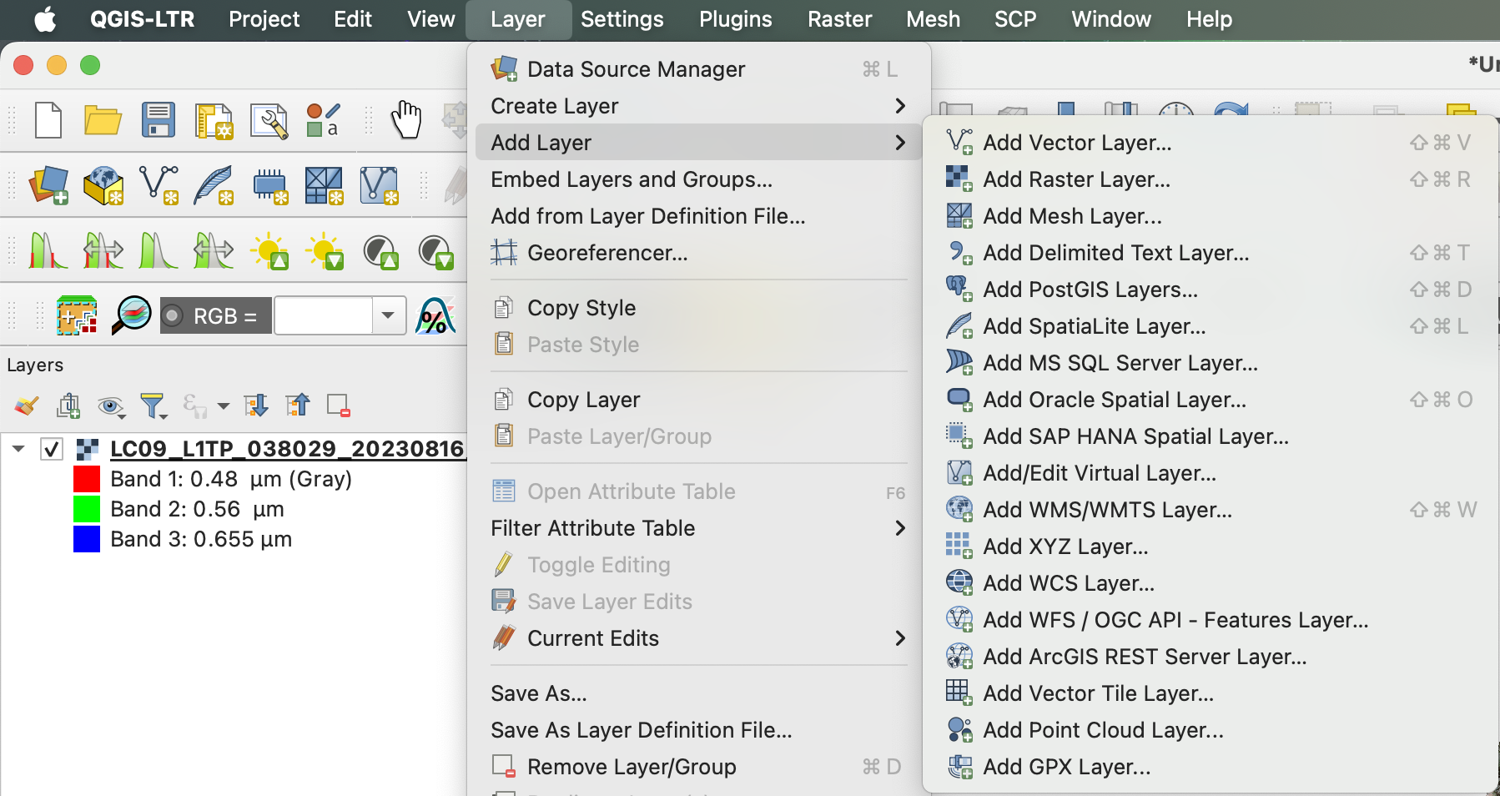Click the Local Histogram Stretch icon
Viewport: 1500px width, 796px height.
48,250
